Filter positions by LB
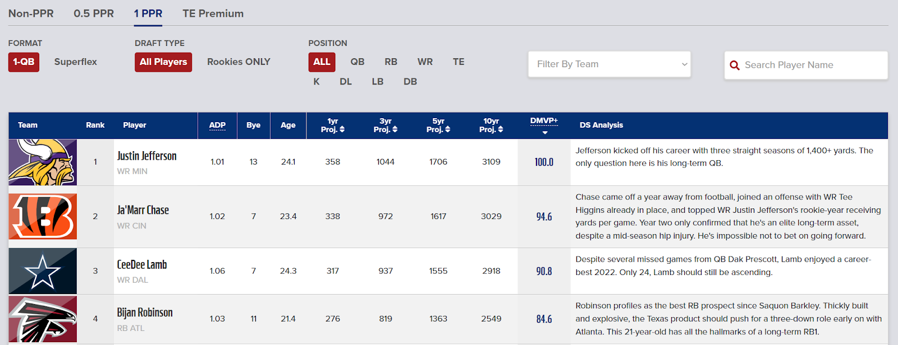898x345 pixels. [378, 82]
